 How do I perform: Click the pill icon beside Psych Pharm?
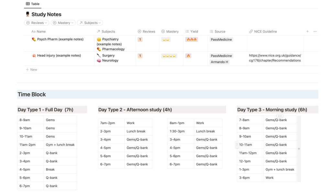pos(34,39)
